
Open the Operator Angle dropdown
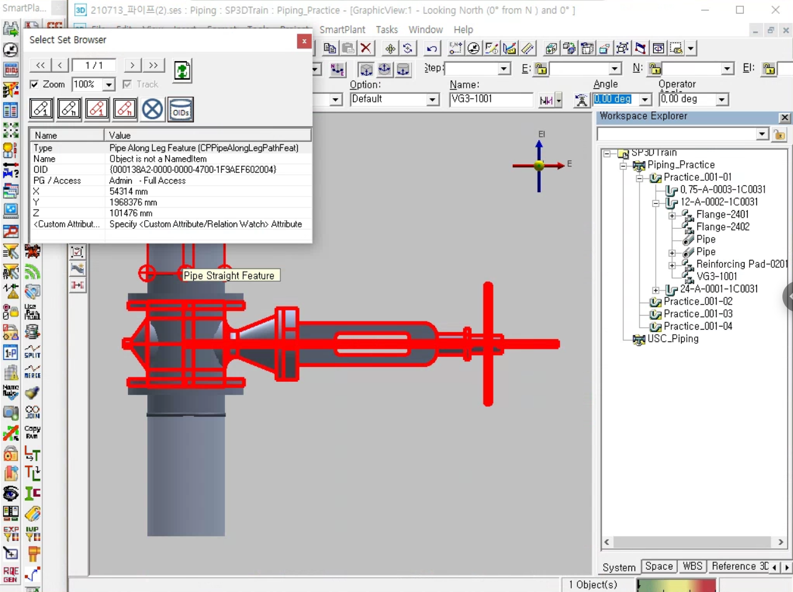(x=722, y=99)
